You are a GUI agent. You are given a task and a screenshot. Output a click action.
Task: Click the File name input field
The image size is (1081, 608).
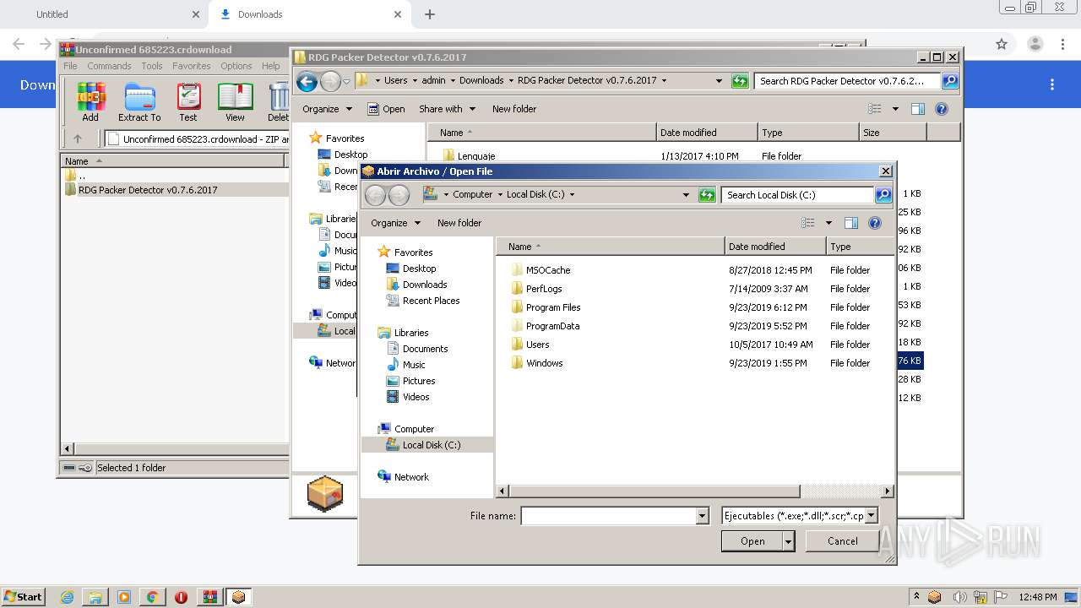[x=609, y=516]
